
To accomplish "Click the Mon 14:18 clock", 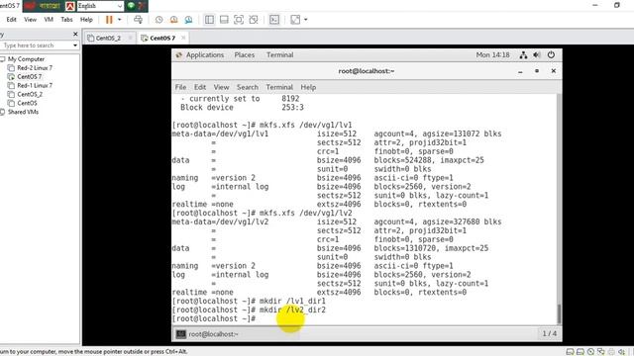I will (x=492, y=55).
